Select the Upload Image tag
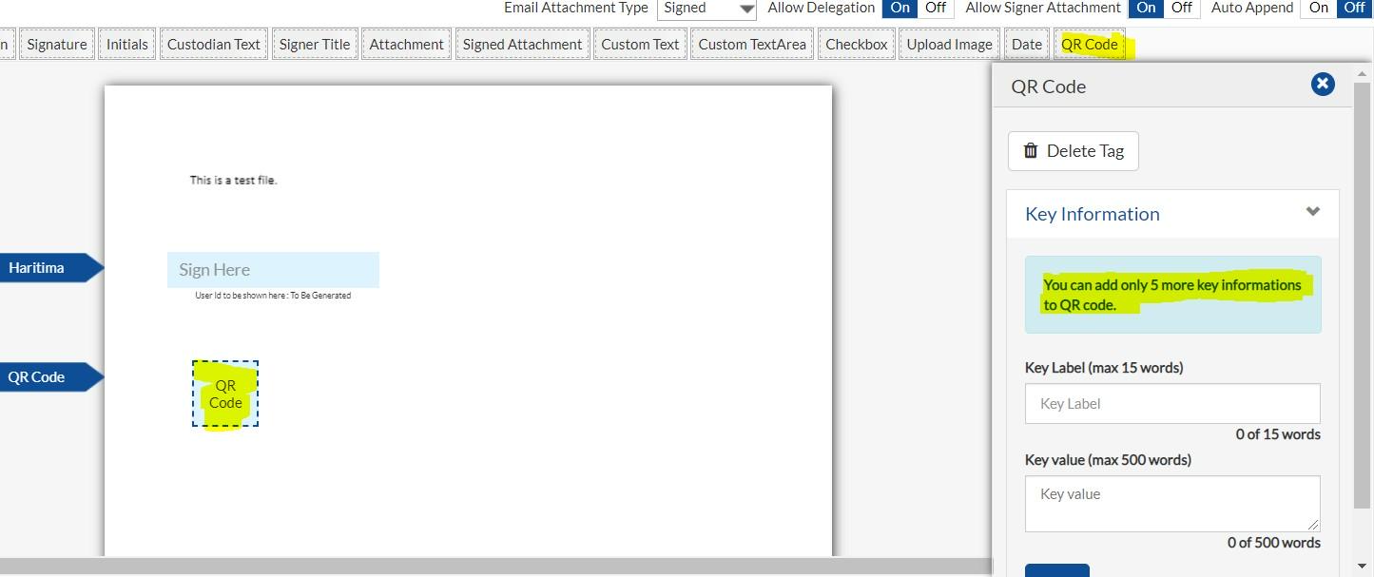The image size is (1374, 577). (x=950, y=44)
